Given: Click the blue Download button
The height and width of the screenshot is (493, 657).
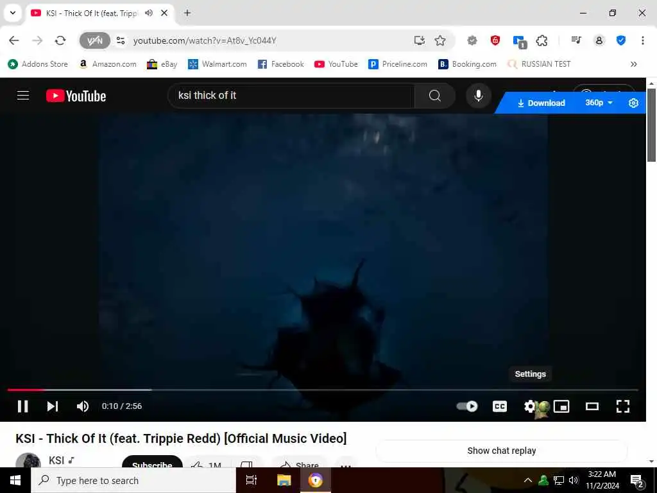Looking at the screenshot, I should [541, 103].
